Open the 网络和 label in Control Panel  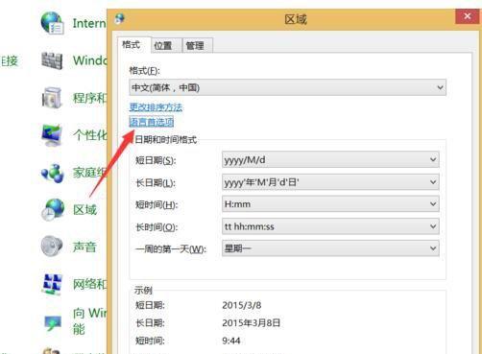point(90,284)
